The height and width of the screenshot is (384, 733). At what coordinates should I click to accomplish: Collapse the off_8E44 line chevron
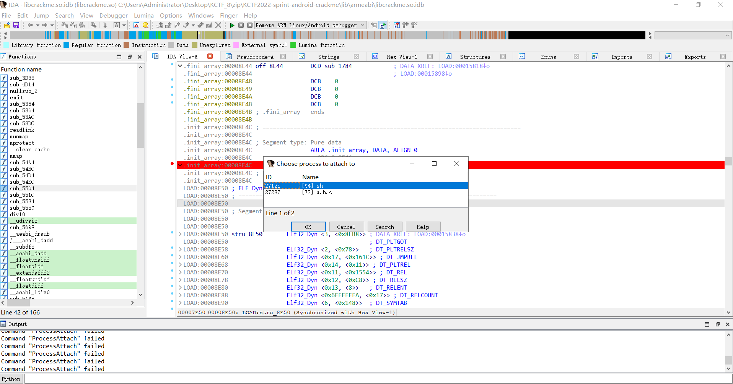(x=180, y=66)
